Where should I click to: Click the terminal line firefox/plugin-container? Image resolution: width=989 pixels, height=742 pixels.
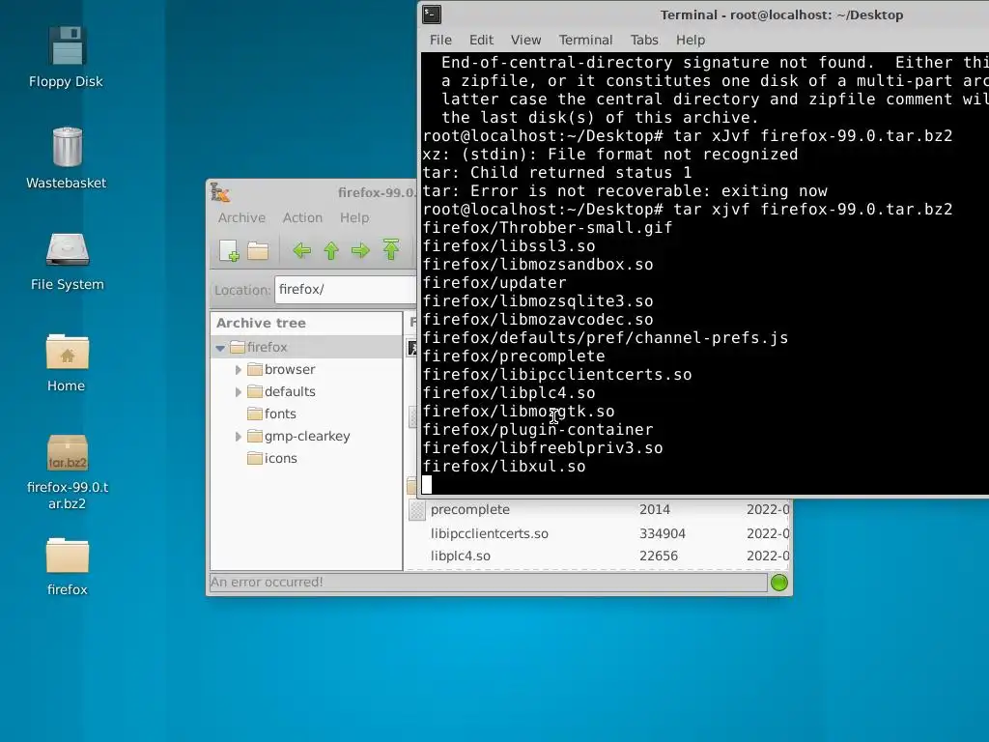pyautogui.click(x=538, y=430)
